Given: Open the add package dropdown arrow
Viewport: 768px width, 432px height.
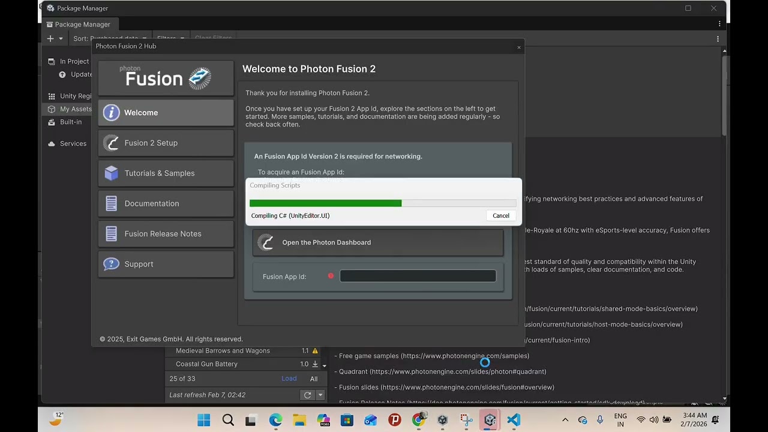Looking at the screenshot, I should [61, 38].
